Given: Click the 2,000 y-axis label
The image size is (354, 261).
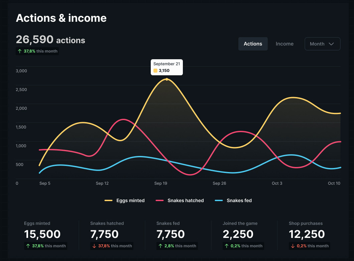Looking at the screenshot, I should [21, 108].
